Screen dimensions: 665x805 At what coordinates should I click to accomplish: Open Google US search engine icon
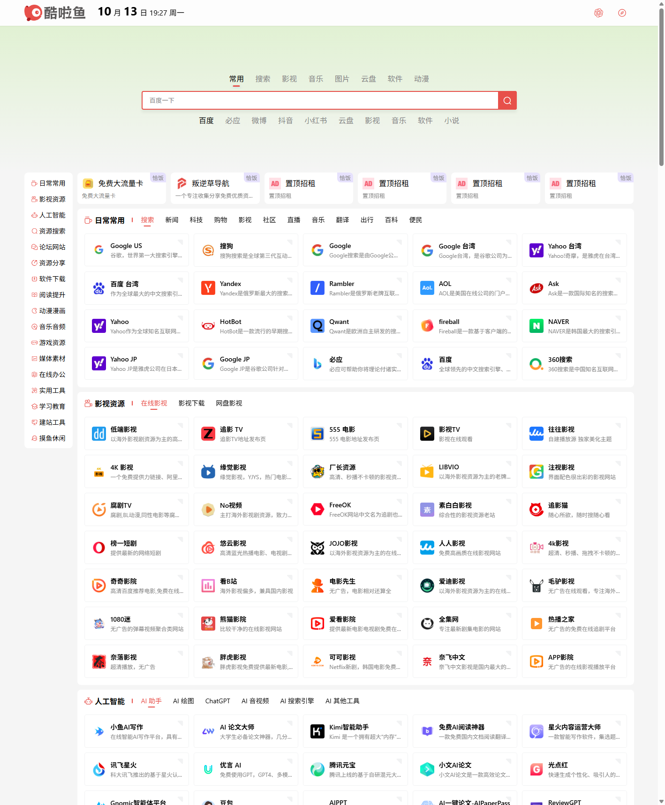[99, 250]
